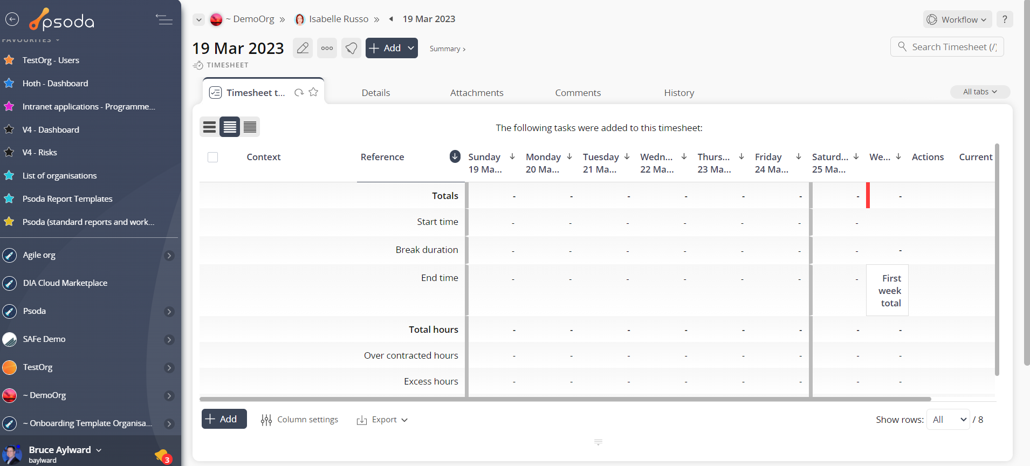Open the DIA Cloud Marketplace sidebar item
1030x466 pixels.
[x=65, y=283]
